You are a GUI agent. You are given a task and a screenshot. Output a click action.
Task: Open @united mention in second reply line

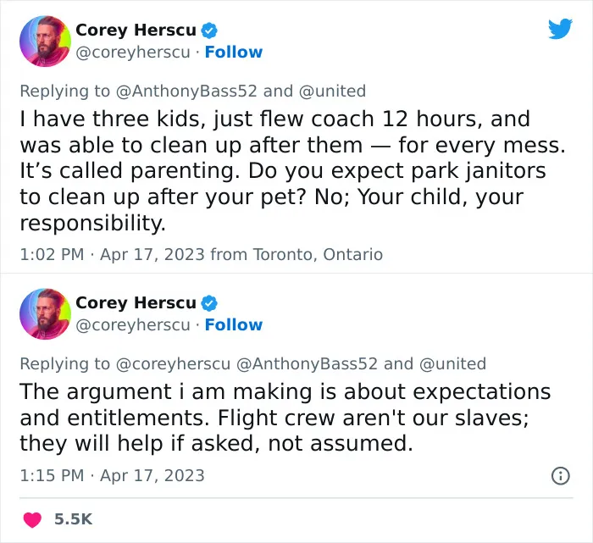452,363
